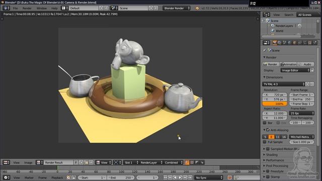
Task: Enable the Freestyle checkbox
Action: click(268, 171)
